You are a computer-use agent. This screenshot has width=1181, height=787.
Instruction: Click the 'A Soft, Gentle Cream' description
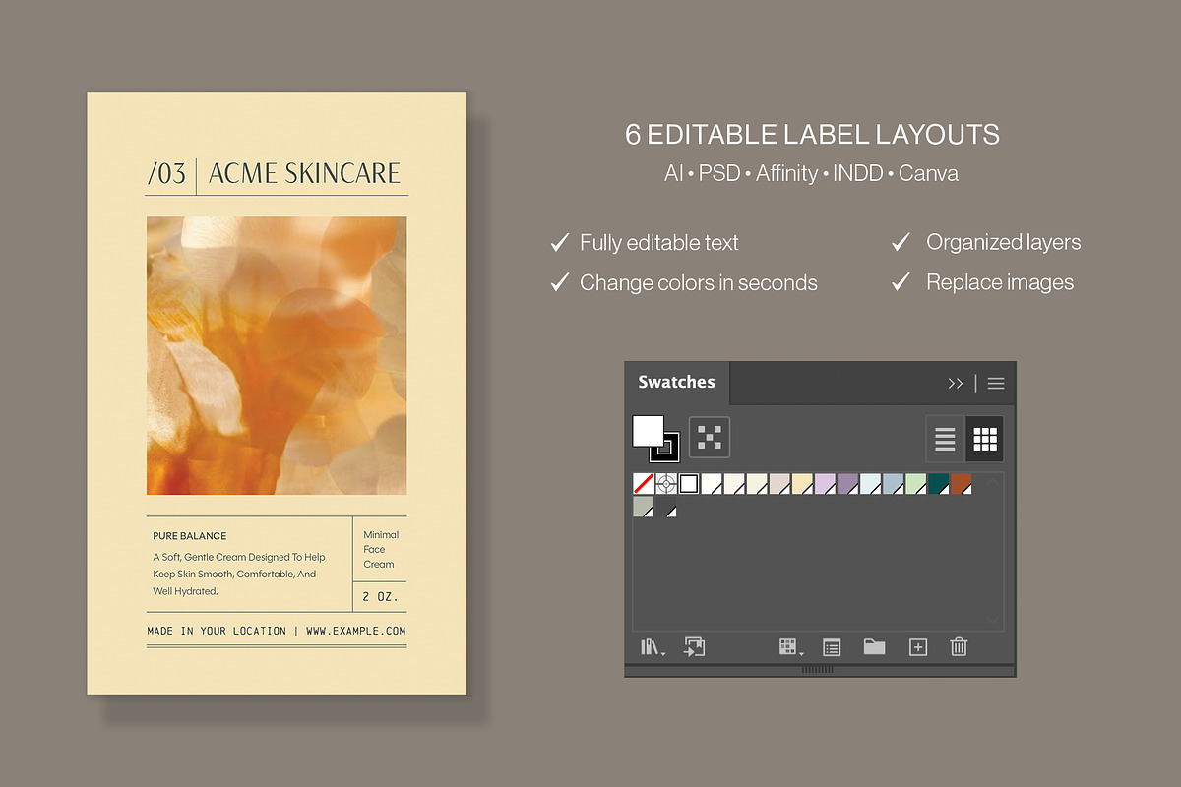point(239,575)
